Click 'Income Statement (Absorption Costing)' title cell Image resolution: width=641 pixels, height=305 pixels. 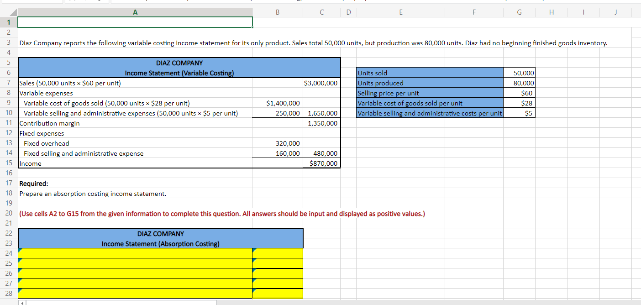click(160, 244)
